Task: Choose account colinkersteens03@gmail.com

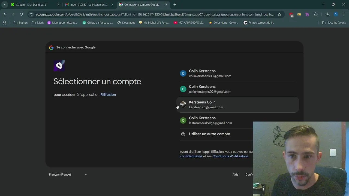Action: (x=237, y=73)
